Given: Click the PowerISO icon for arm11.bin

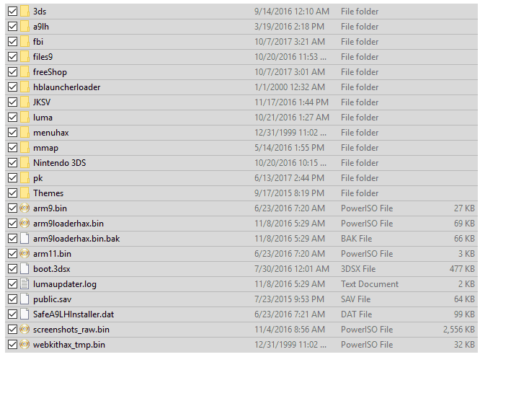Looking at the screenshot, I should click(x=25, y=253).
